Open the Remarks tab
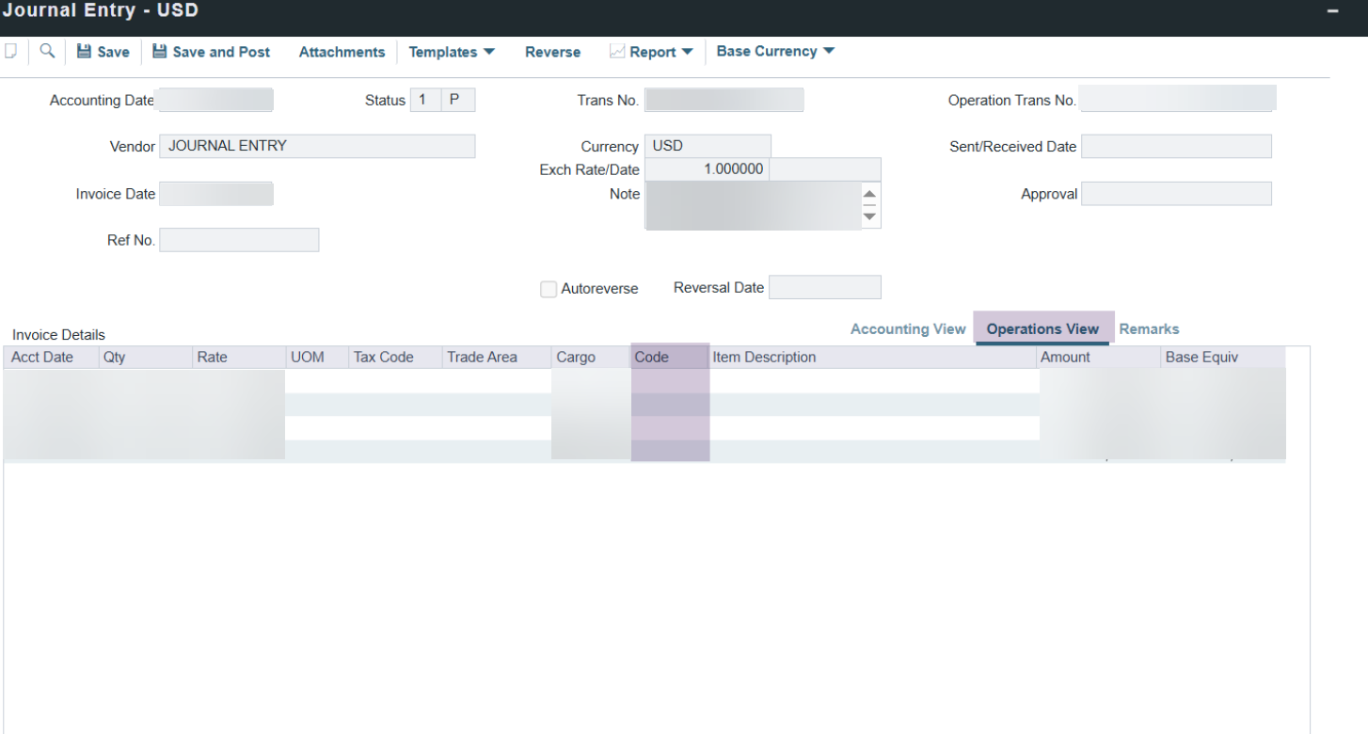The height and width of the screenshot is (734, 1368). [1149, 329]
